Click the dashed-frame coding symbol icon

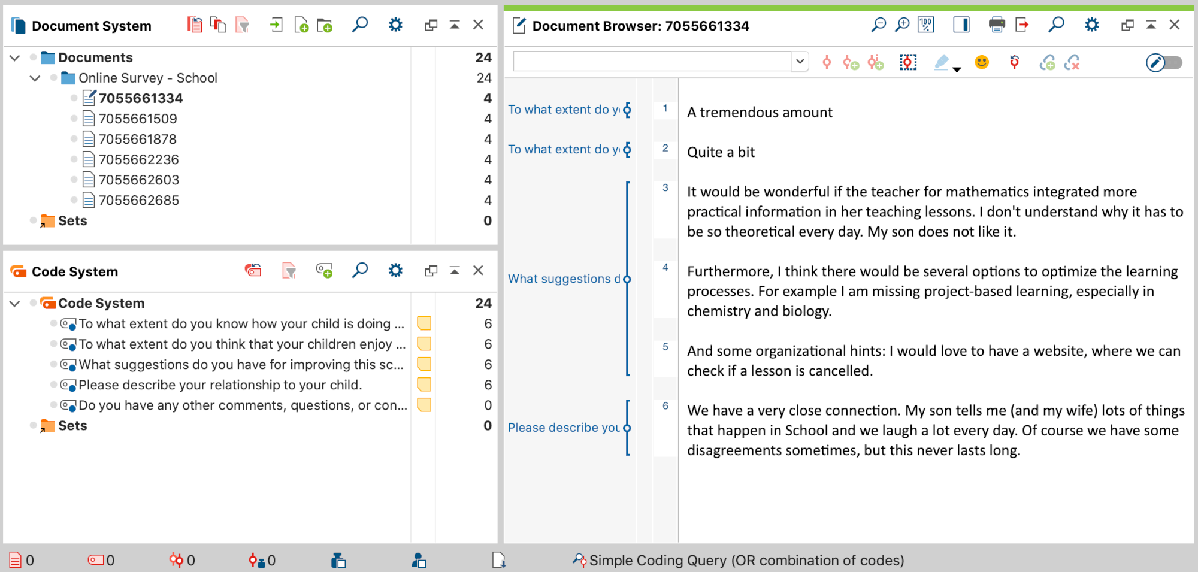point(908,62)
